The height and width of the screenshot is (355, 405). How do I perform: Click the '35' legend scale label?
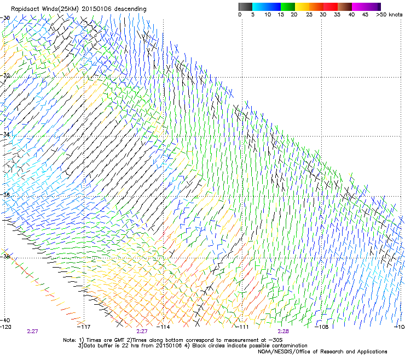coord(337,15)
